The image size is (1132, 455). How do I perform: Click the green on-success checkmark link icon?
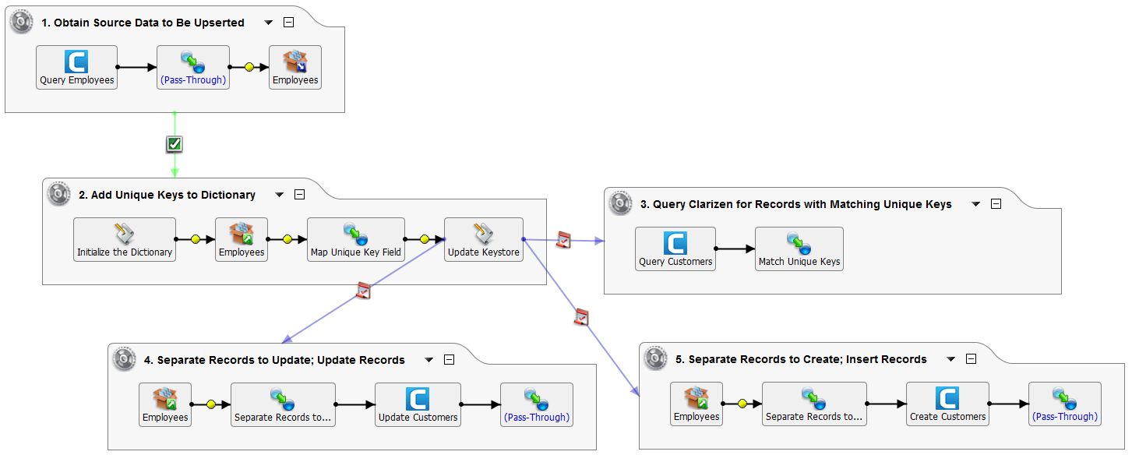[175, 144]
